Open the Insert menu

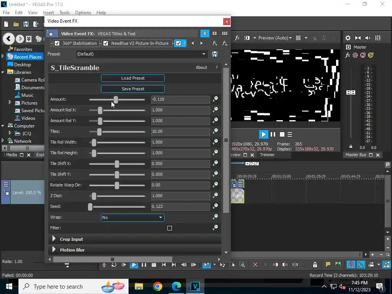48,13
